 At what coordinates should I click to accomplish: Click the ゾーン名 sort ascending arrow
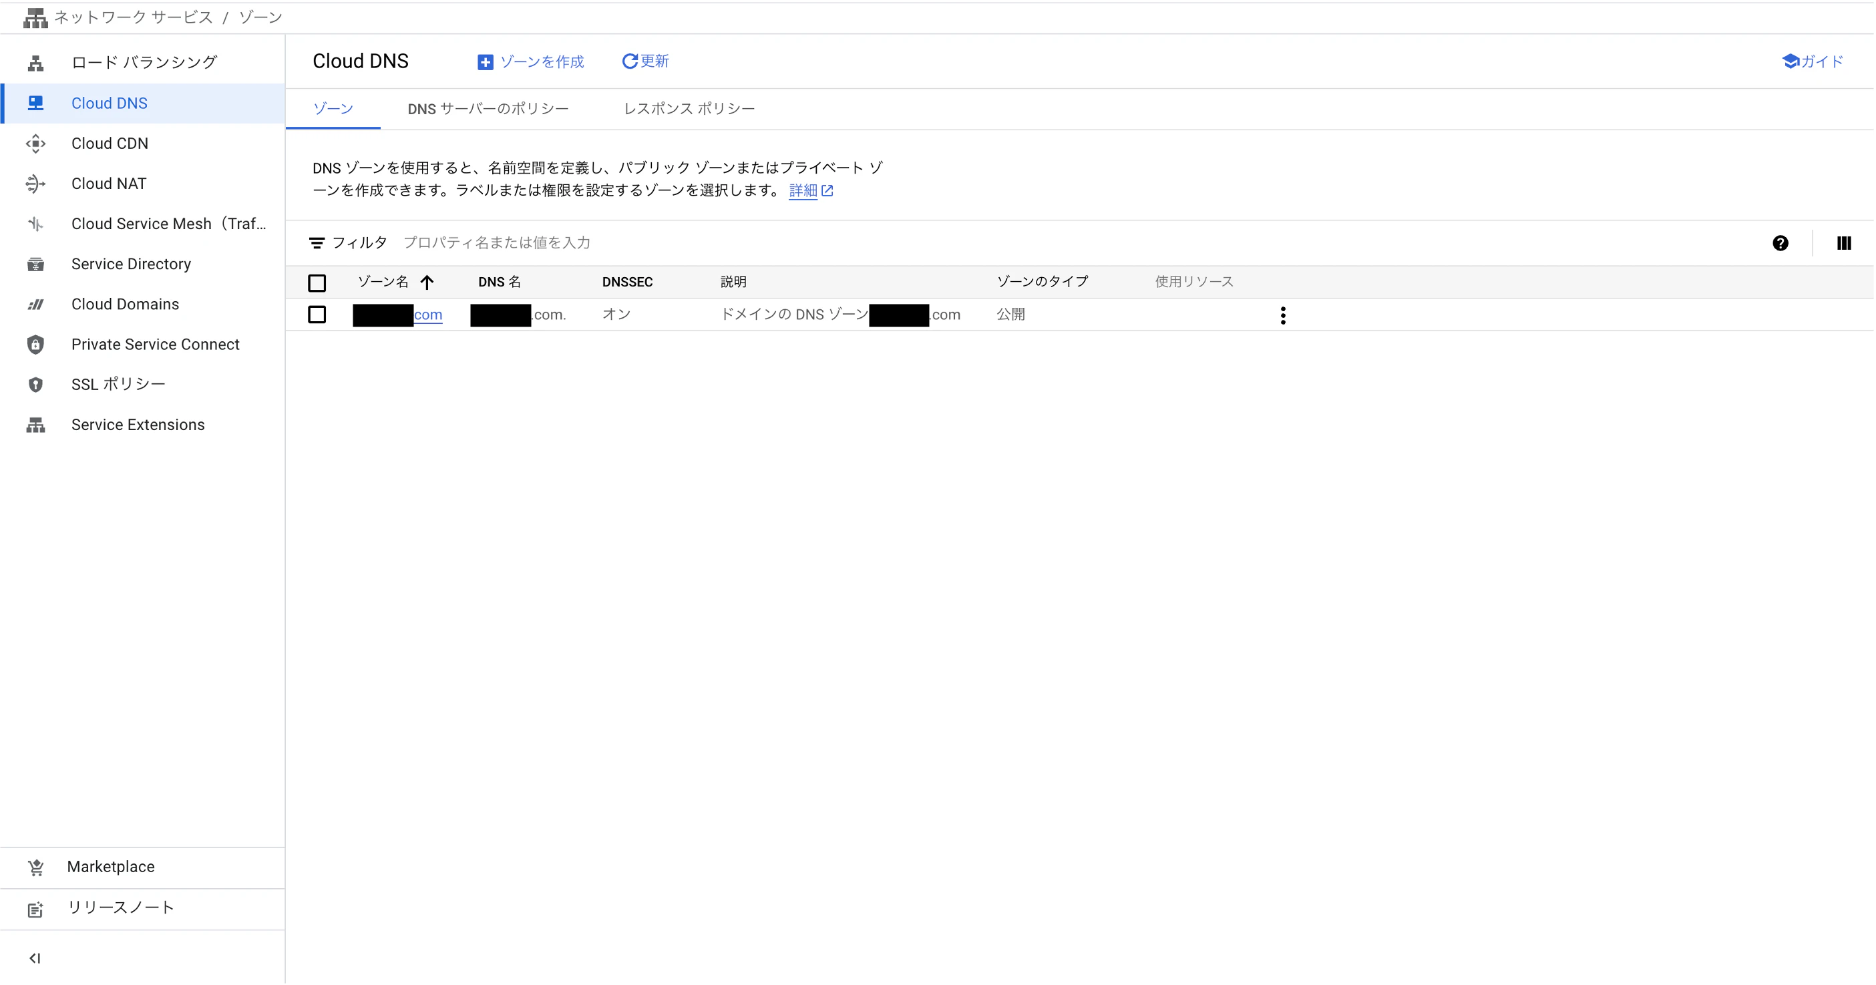[427, 282]
